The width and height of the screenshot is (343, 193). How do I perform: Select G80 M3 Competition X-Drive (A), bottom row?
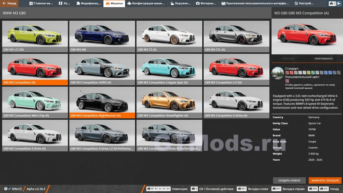point(35,135)
